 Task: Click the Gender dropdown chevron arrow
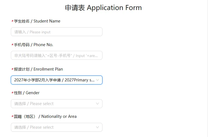[x=97, y=104]
